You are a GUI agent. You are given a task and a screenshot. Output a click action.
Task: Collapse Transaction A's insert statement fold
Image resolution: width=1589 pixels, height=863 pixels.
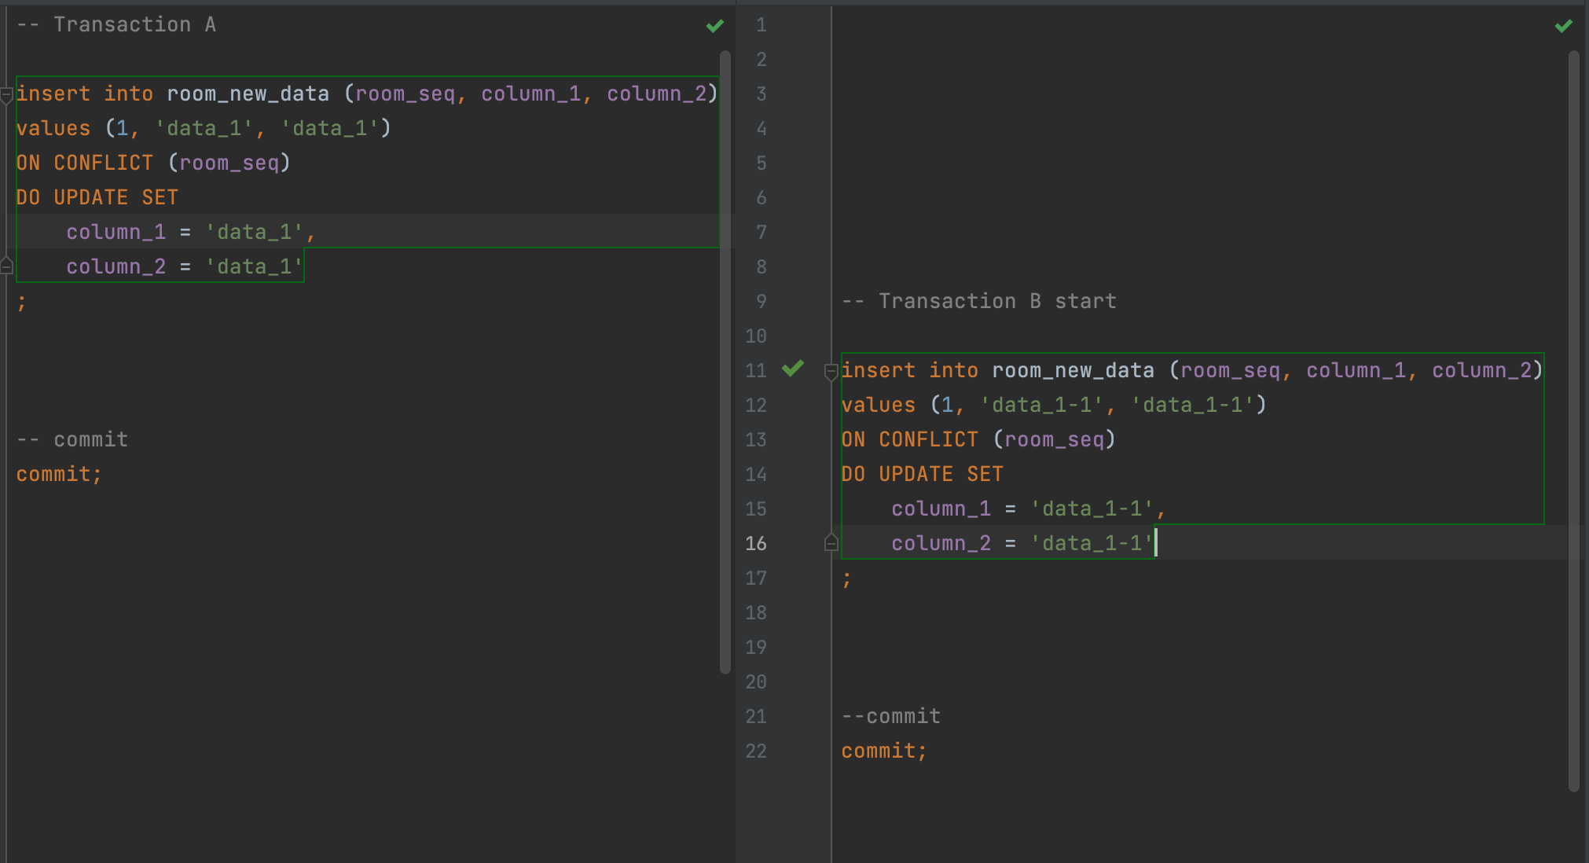tap(6, 96)
